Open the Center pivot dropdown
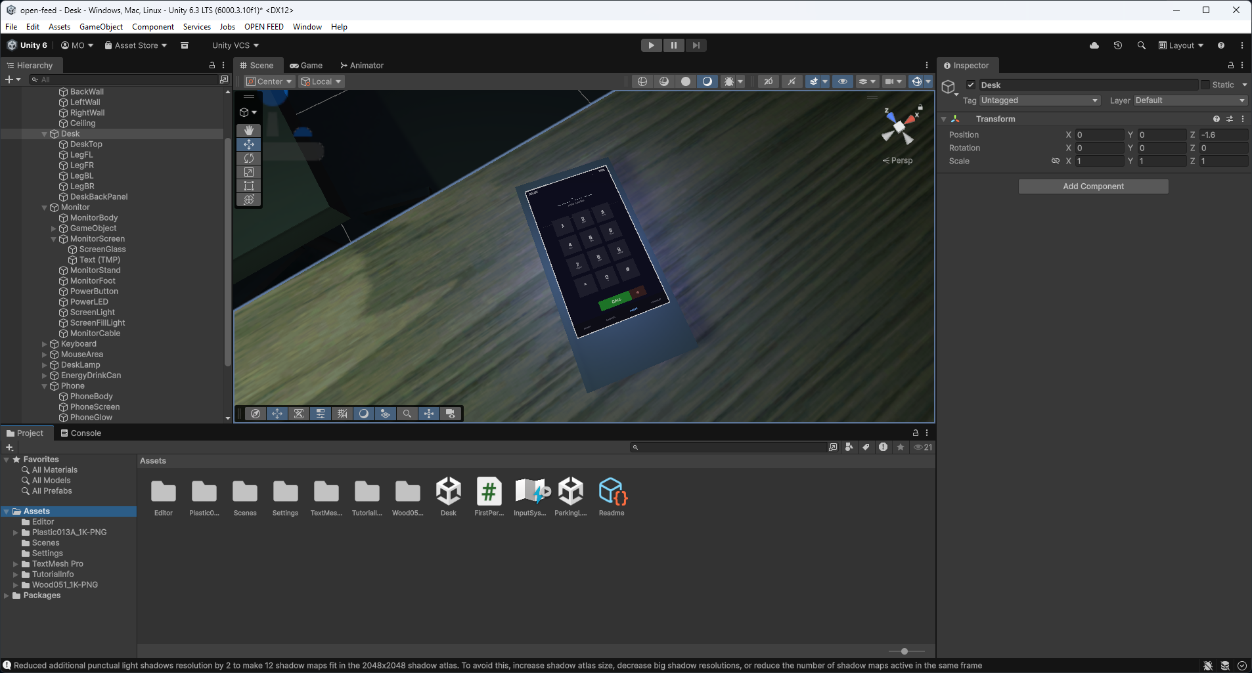This screenshot has height=673, width=1252. [269, 81]
